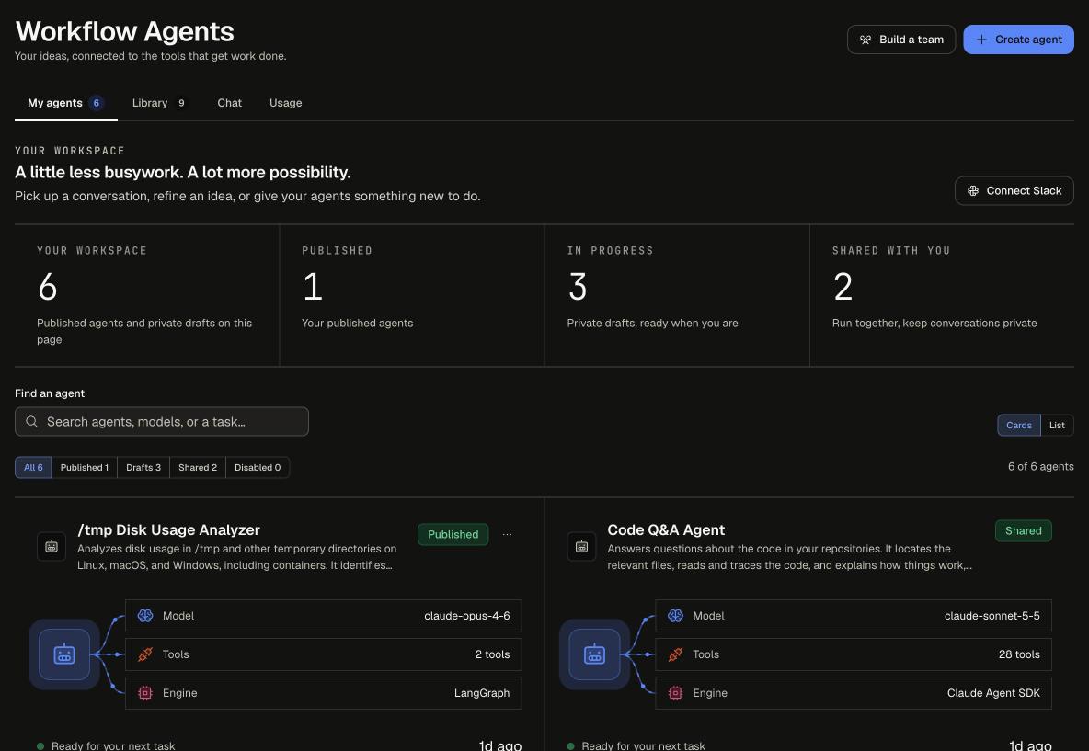Filter by All 6 agents
Image resolution: width=1089 pixels, height=751 pixels.
[x=33, y=467]
